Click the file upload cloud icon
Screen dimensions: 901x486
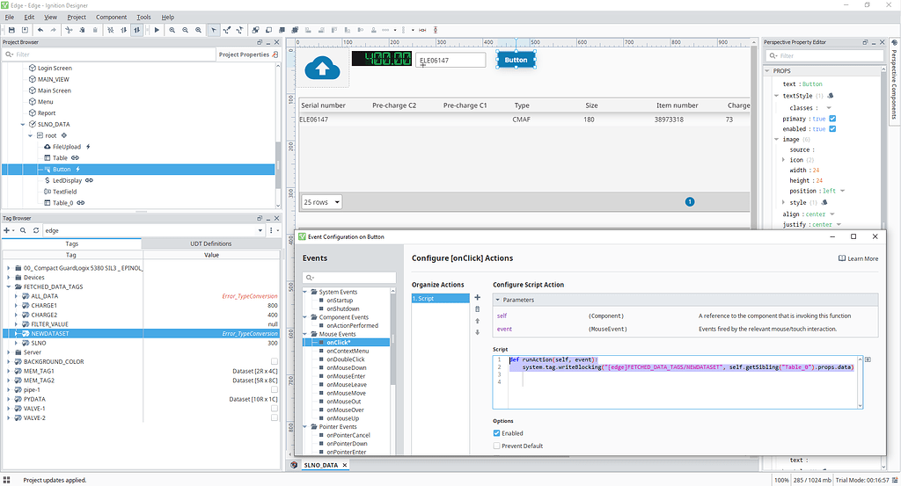323,68
